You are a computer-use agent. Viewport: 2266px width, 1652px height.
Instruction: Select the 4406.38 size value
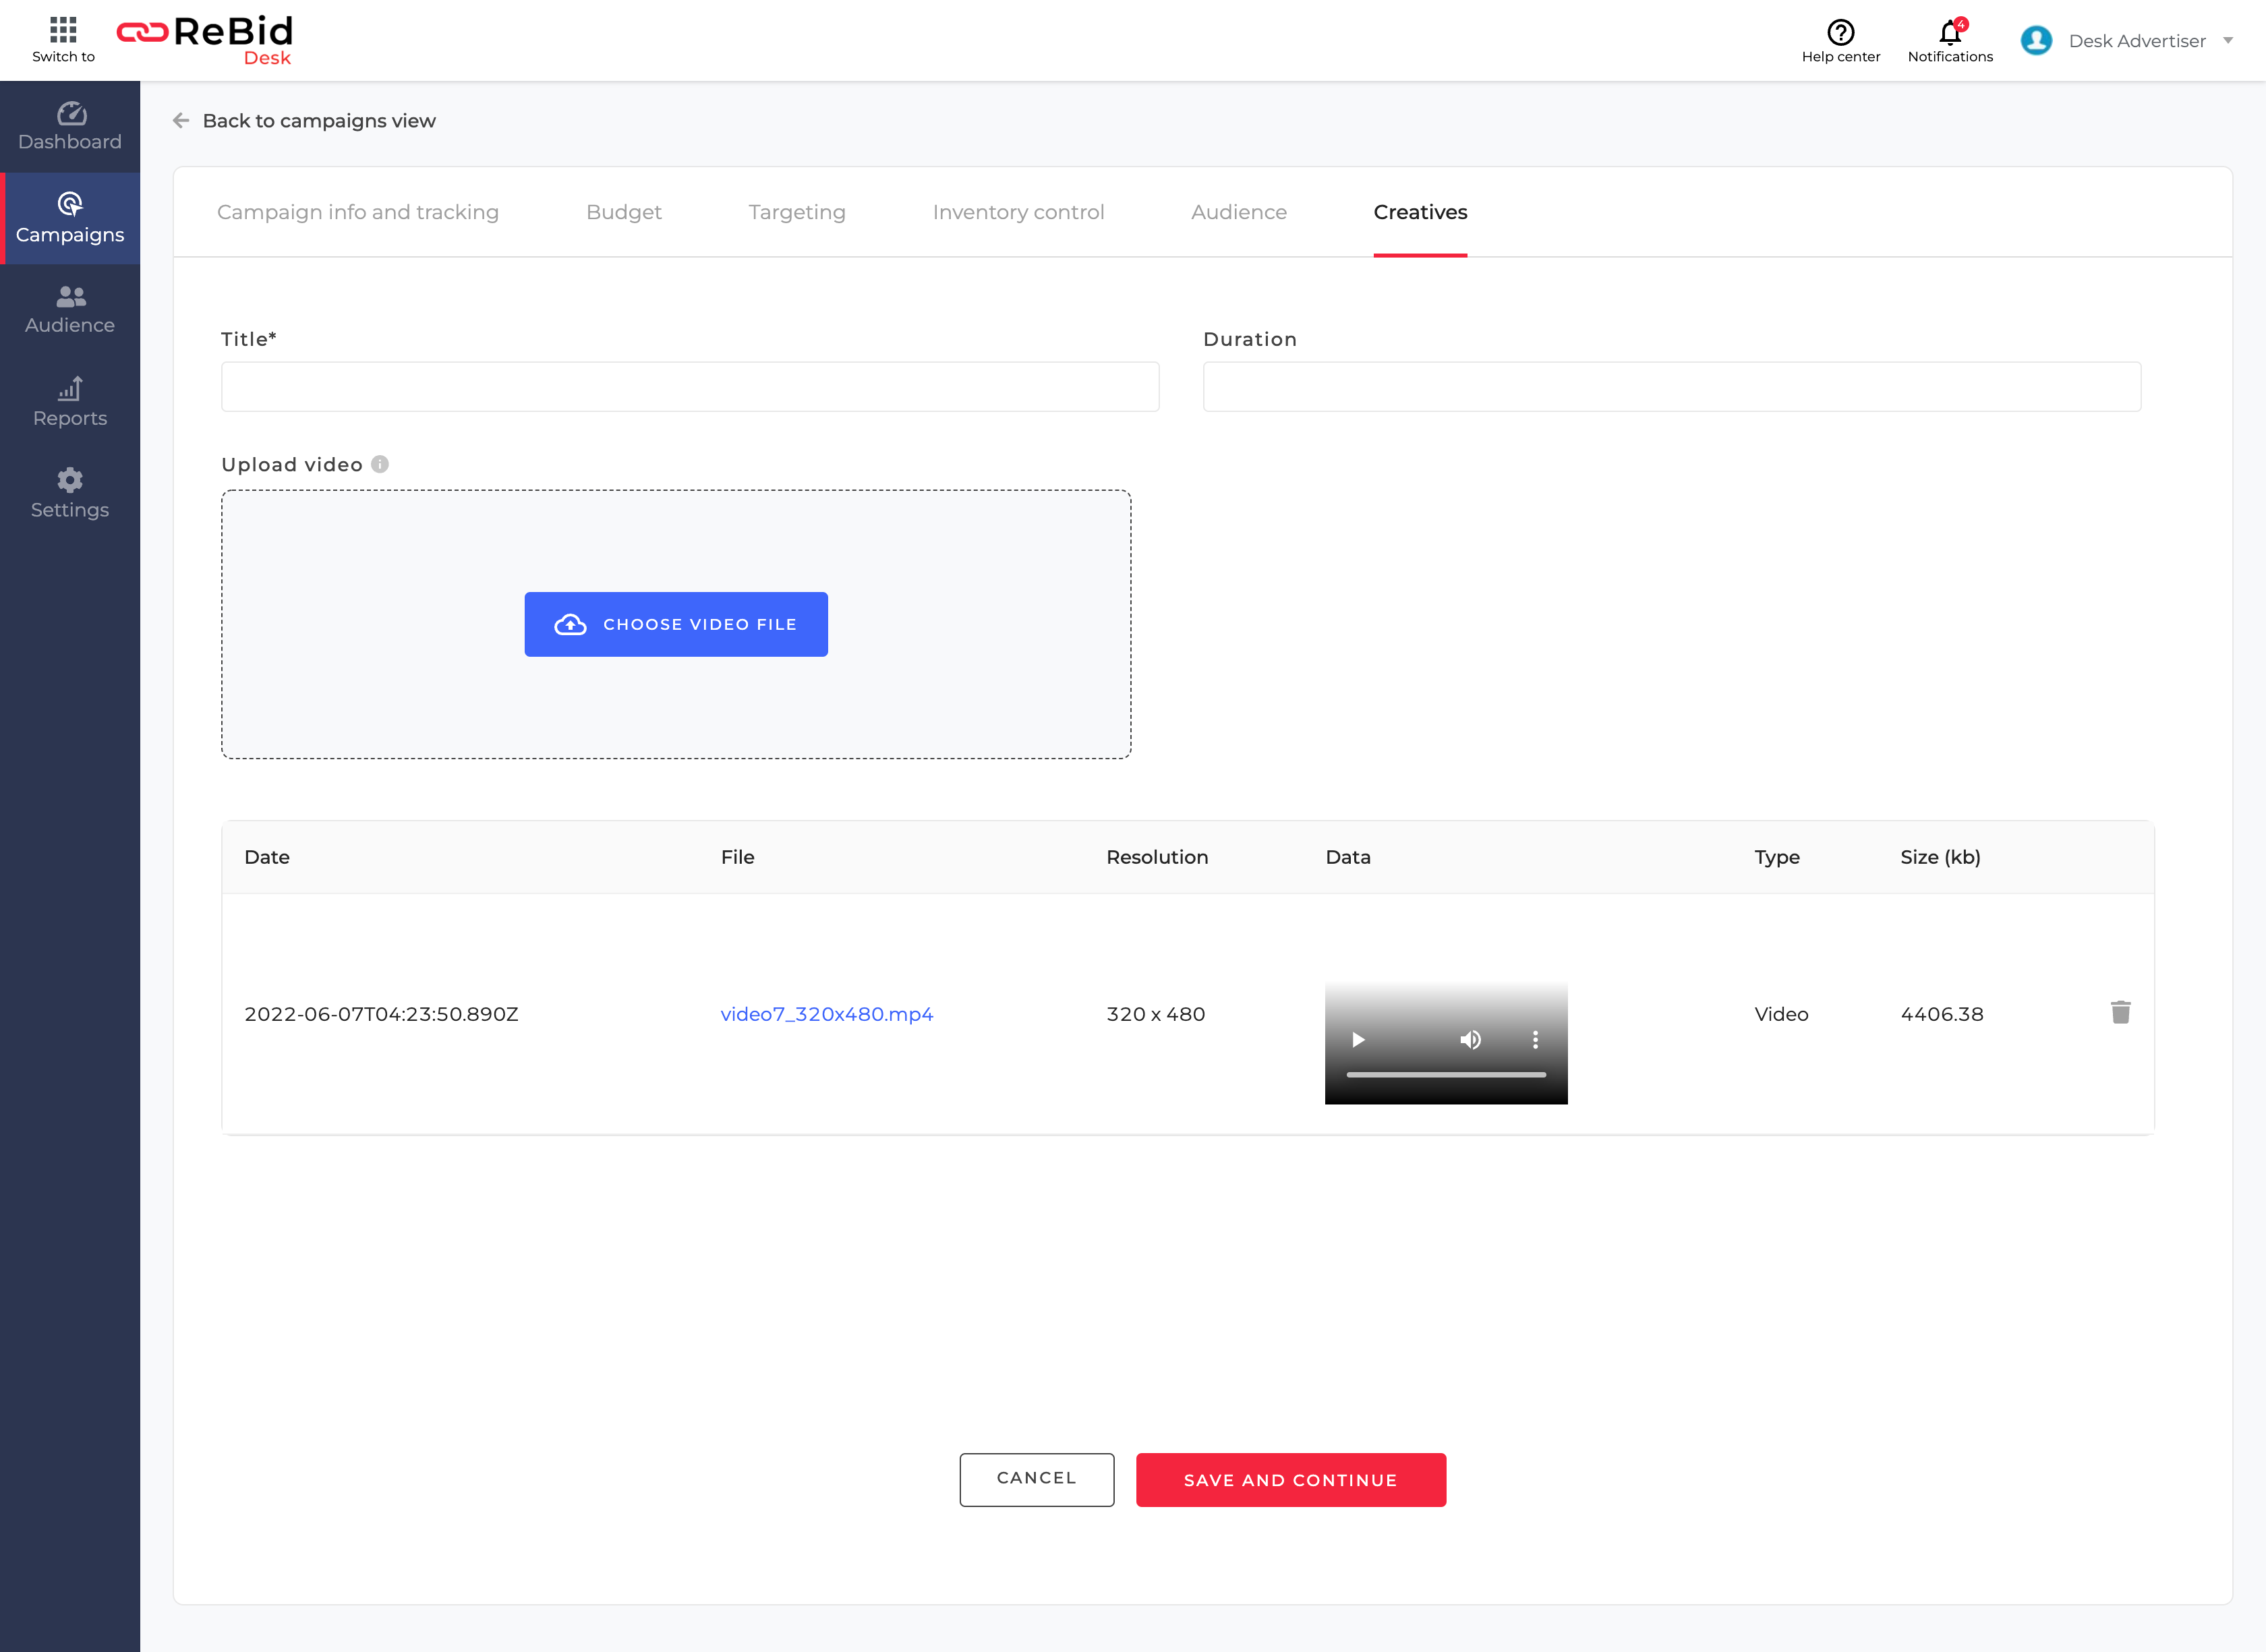(x=1941, y=1014)
